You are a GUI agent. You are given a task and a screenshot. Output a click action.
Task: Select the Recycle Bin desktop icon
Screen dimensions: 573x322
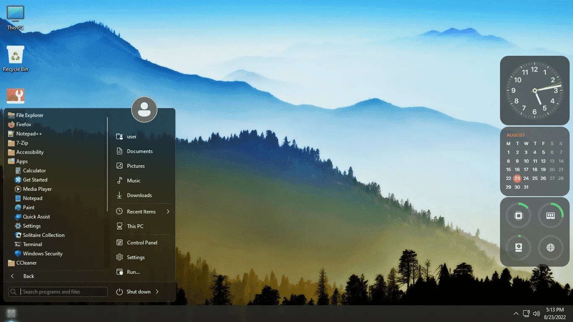16,59
